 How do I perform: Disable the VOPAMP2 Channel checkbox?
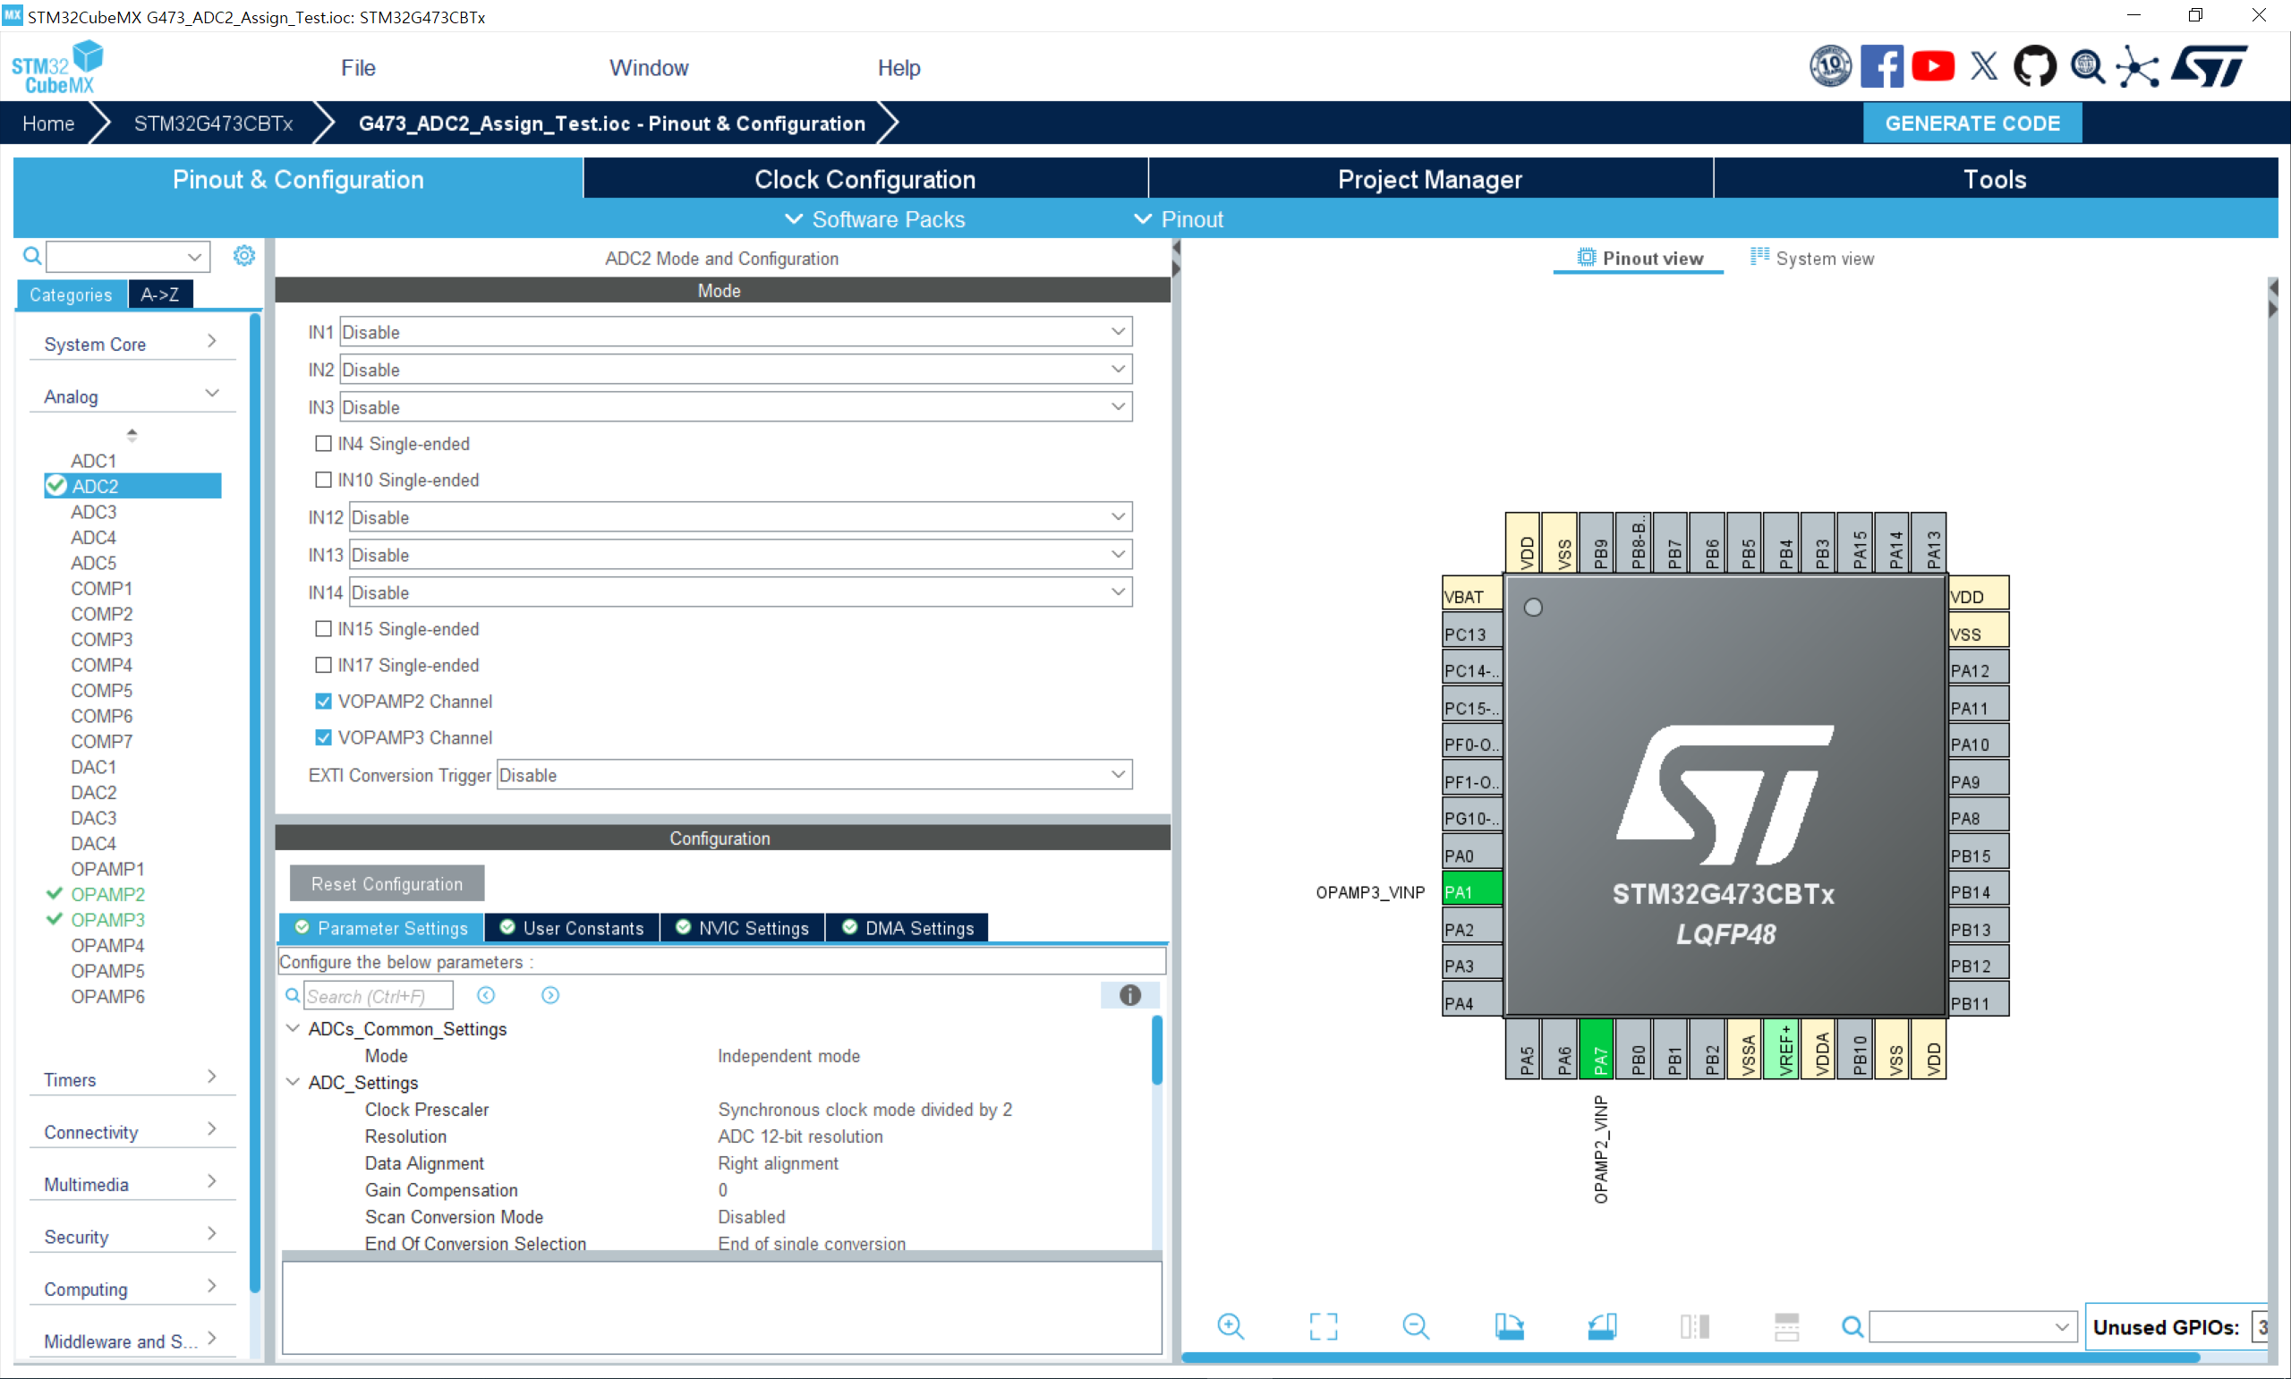pos(322,701)
